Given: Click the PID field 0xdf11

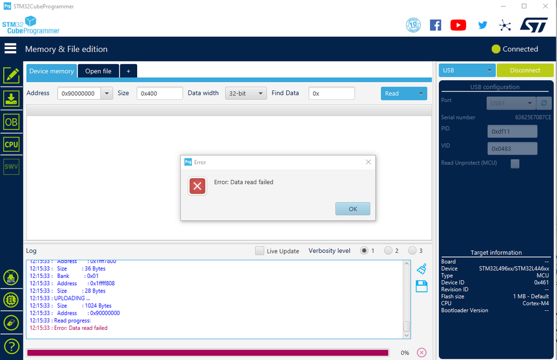Looking at the screenshot, I should click(x=512, y=131).
